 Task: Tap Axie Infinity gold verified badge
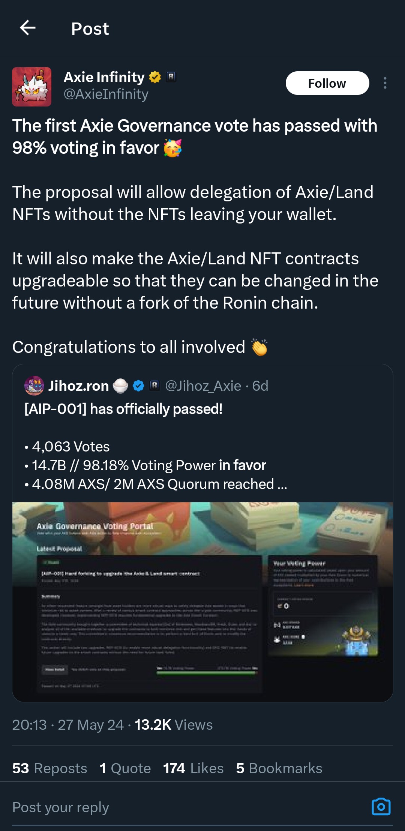(155, 77)
